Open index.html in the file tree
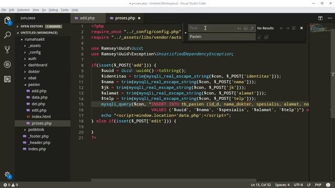This screenshot has height=188, width=335. tap(41, 117)
